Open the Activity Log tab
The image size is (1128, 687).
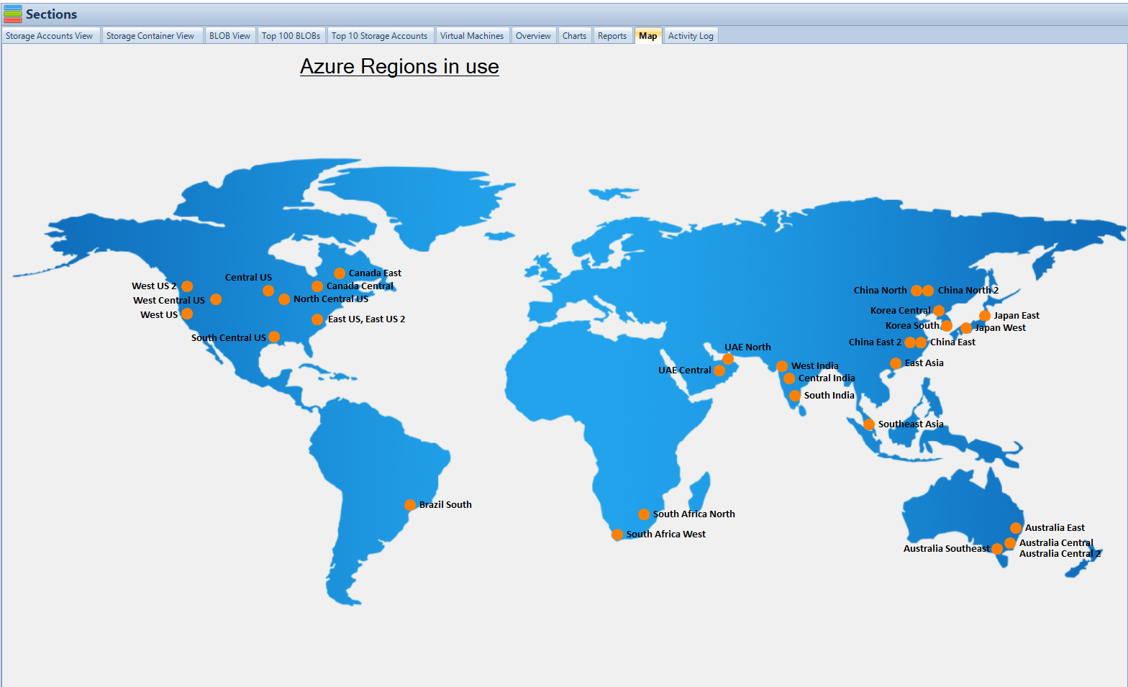[691, 36]
